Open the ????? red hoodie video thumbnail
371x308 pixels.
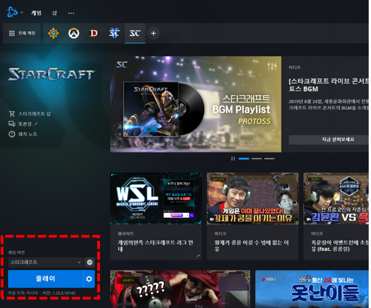tap(180, 289)
